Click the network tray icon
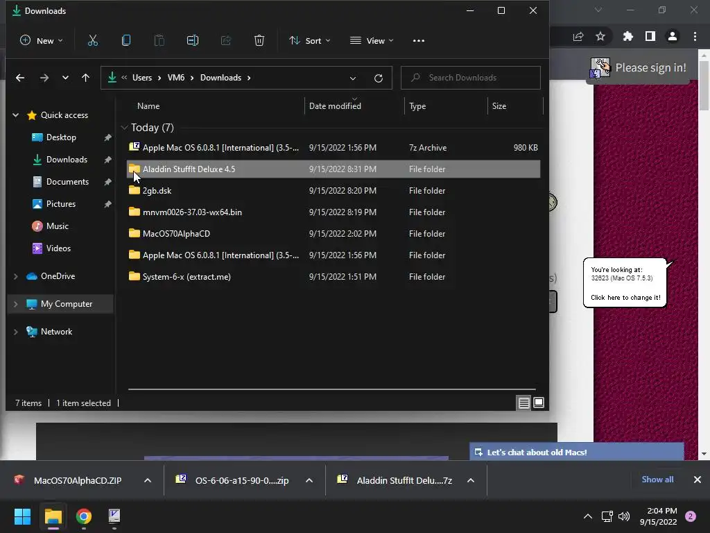The image size is (710, 533). [607, 516]
